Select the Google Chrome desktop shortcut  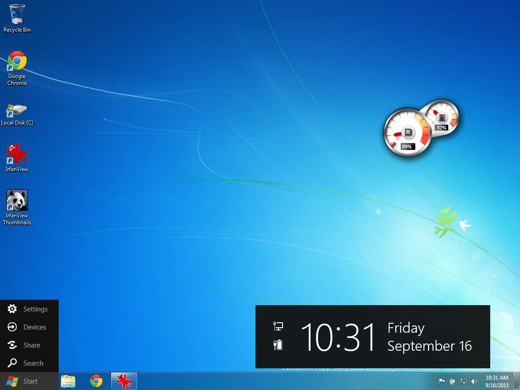click(x=17, y=68)
